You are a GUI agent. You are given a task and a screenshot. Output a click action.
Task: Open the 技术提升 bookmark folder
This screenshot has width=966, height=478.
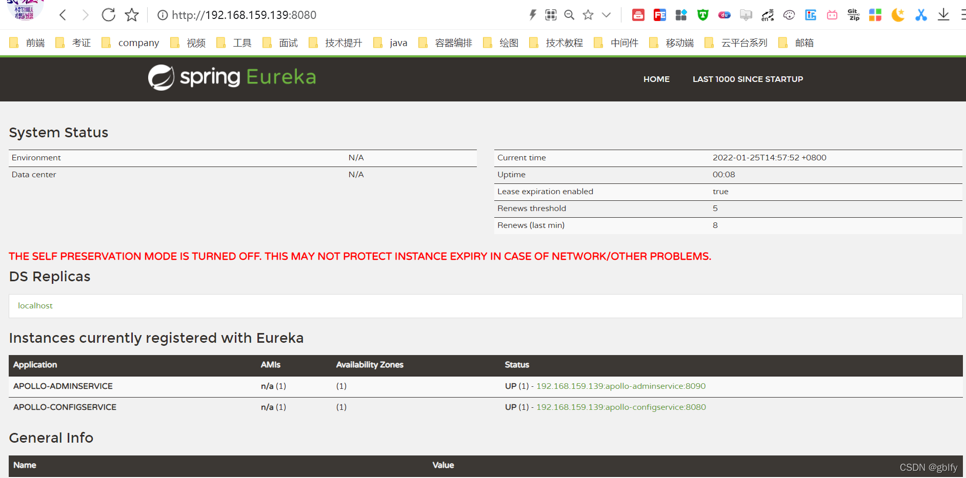336,43
